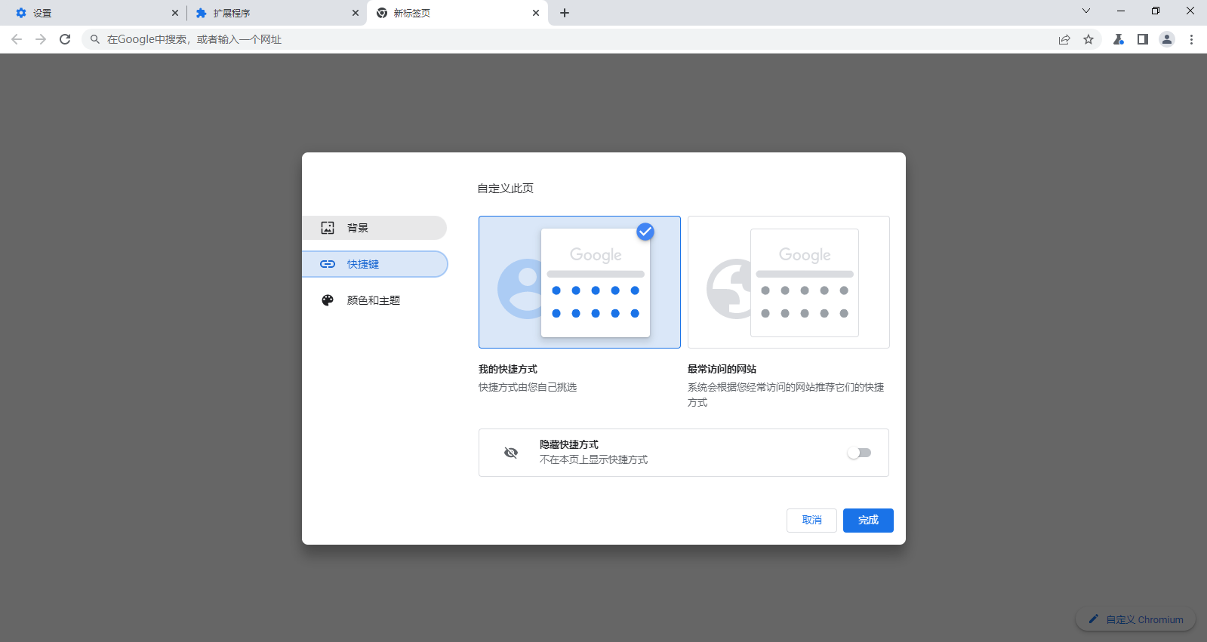Click the share page icon in address bar
1207x642 pixels.
click(1064, 39)
